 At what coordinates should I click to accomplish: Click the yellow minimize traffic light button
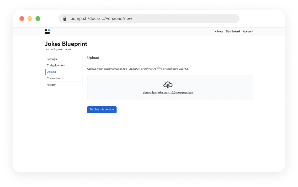pyautogui.click(x=30, y=18)
